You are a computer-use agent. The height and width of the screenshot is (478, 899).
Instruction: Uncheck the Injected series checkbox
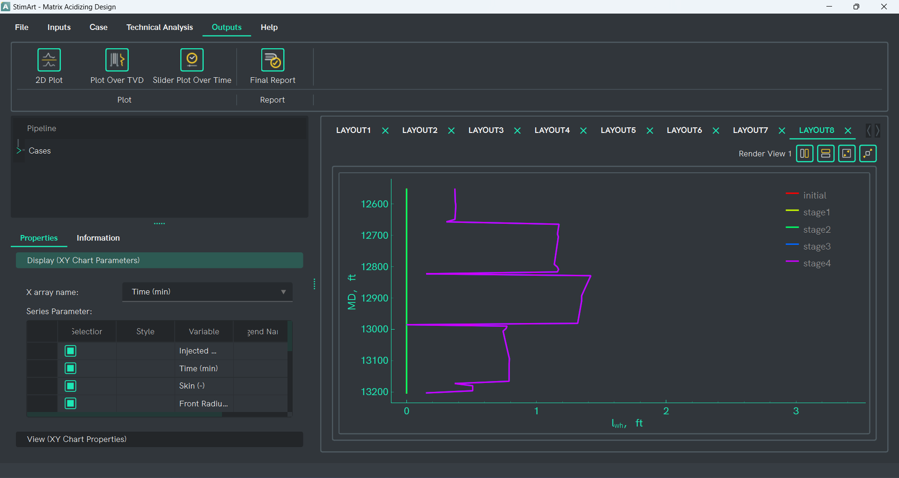pyautogui.click(x=71, y=351)
